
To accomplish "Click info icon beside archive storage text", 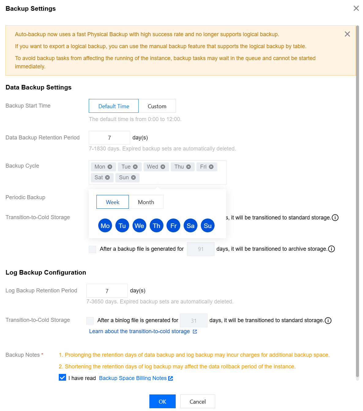I will pos(331,249).
